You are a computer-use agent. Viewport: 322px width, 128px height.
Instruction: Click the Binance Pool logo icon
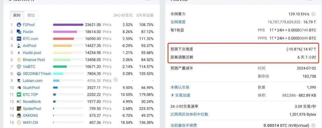click(19, 60)
